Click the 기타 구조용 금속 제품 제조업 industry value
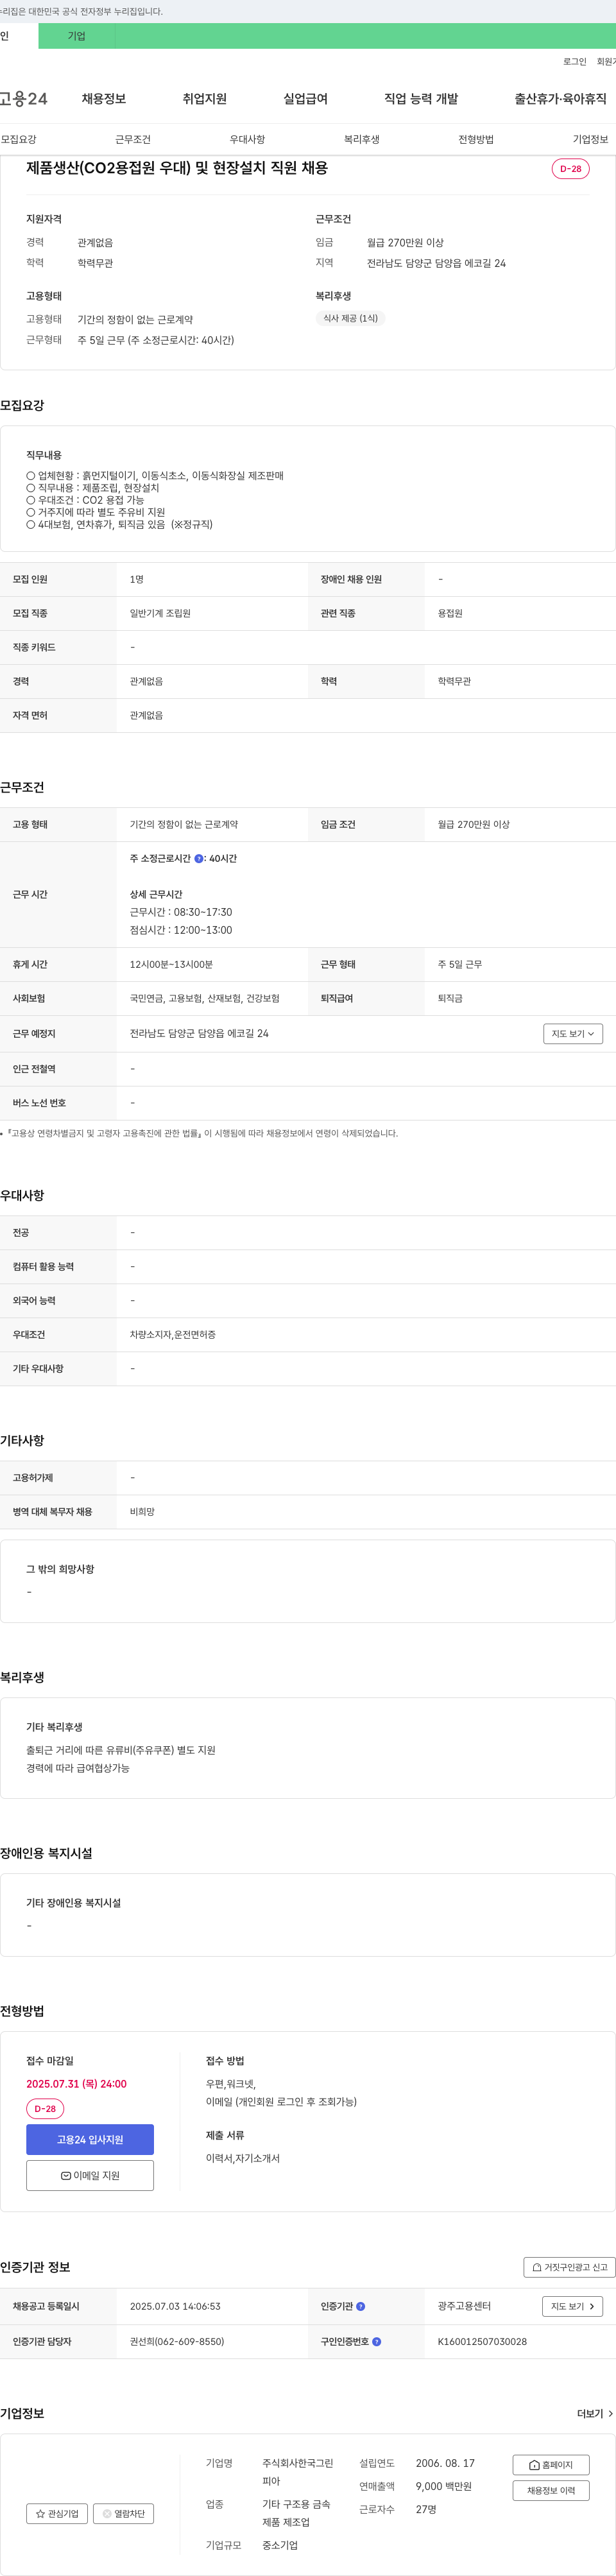This screenshot has height=2576, width=616. coord(296,2514)
